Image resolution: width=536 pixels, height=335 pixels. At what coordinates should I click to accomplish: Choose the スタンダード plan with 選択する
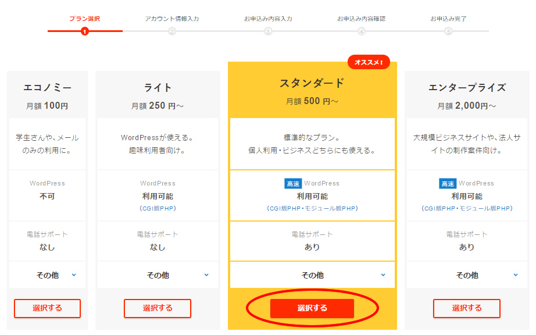[312, 308]
